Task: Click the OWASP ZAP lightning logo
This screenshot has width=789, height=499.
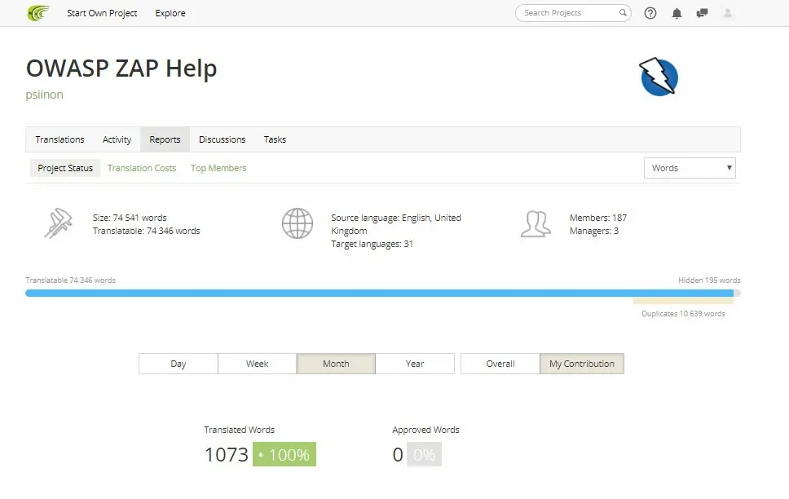Action: click(x=658, y=77)
